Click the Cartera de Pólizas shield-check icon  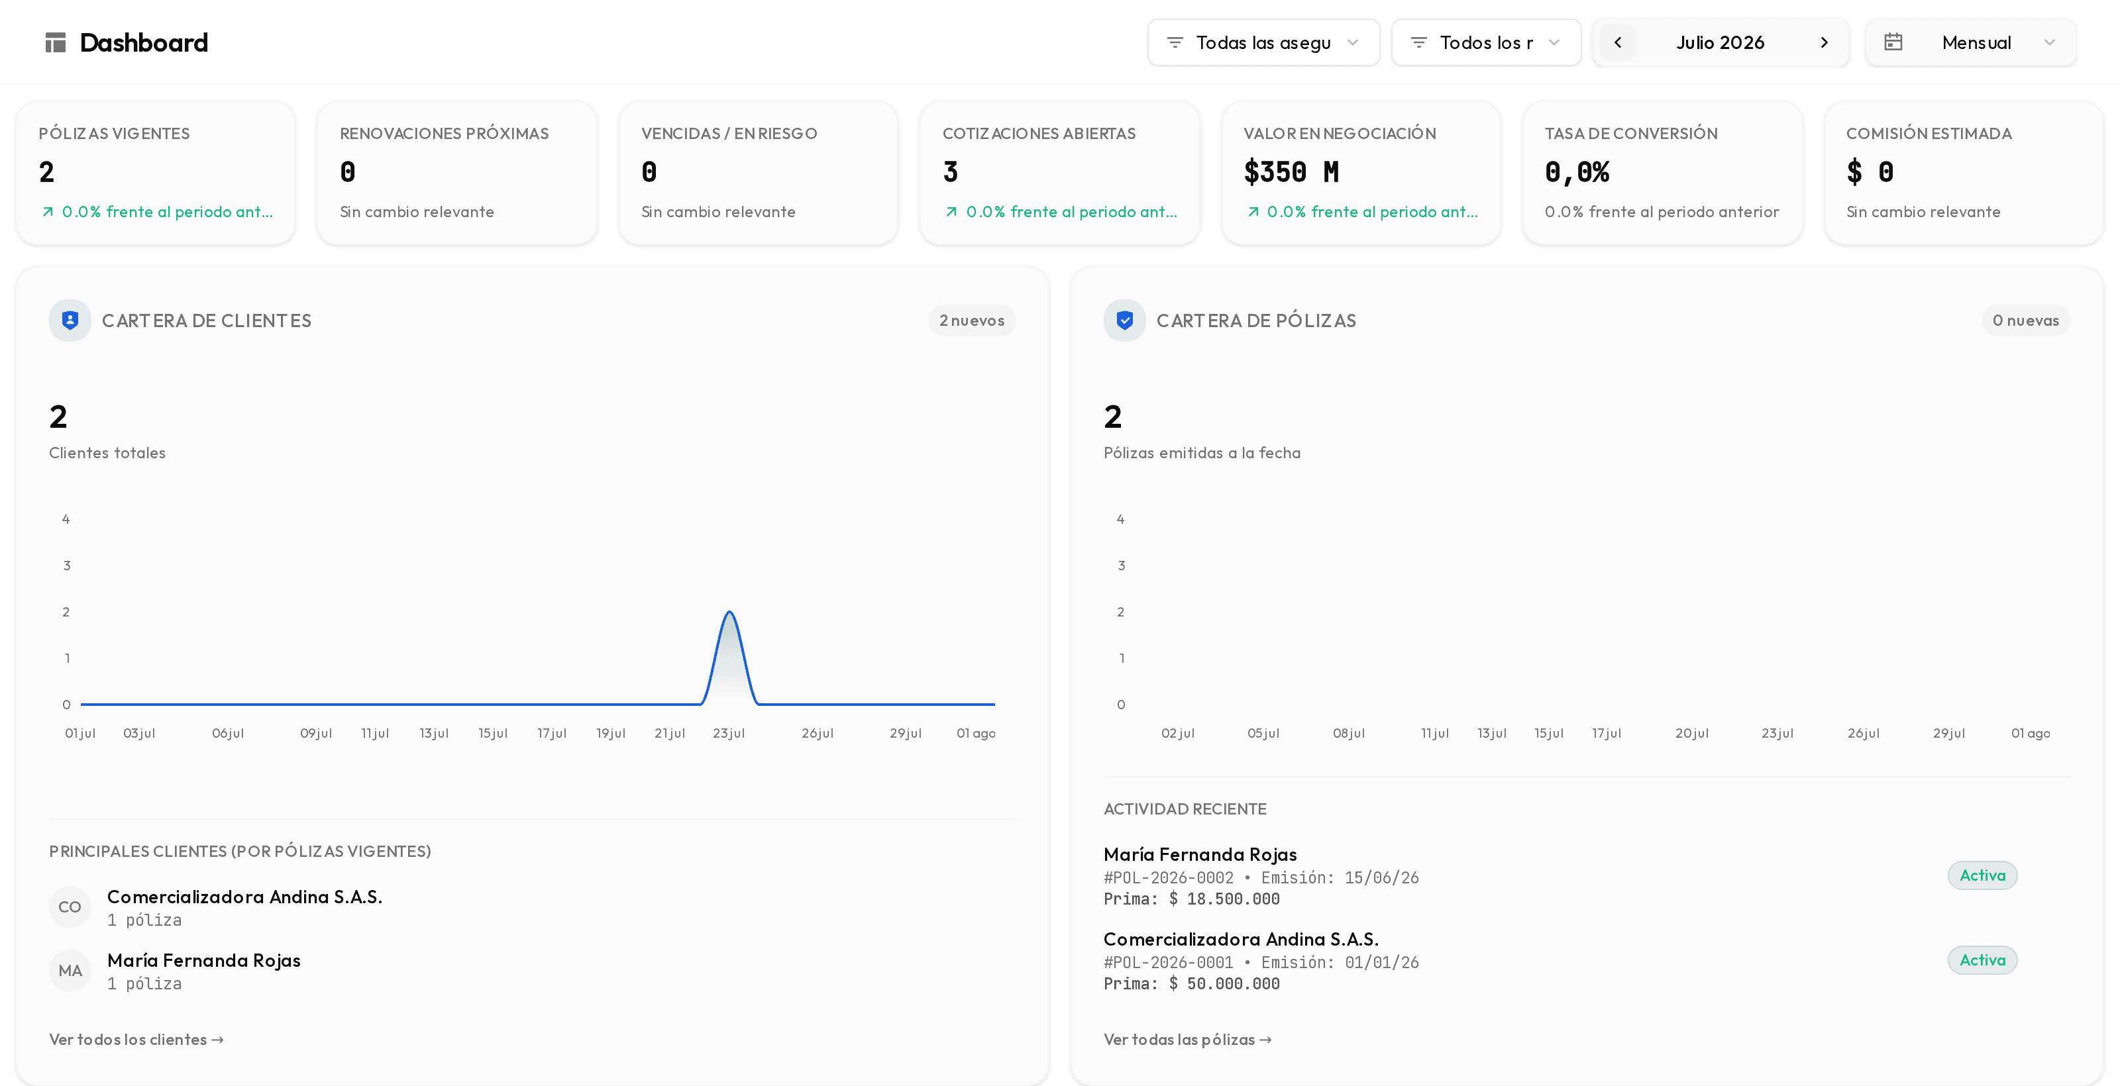(x=1125, y=320)
